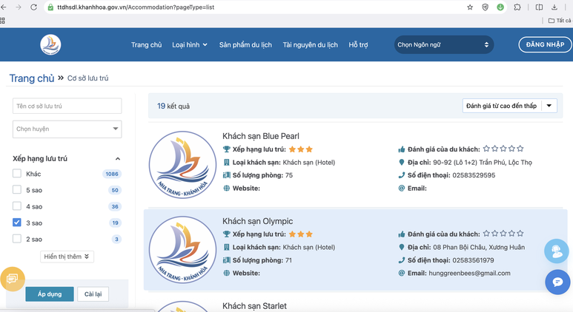Expand the Chọn Ngôn ngữ language selector
Screen dimensions: 573x312
pos(443,45)
